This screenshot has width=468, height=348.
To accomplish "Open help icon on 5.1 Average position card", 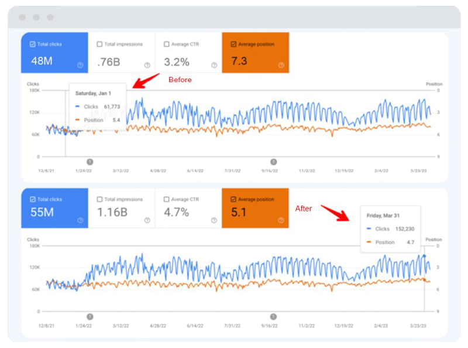I will (x=281, y=220).
